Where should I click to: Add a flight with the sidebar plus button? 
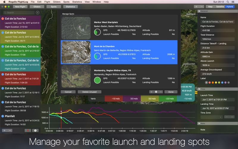coord(4,131)
